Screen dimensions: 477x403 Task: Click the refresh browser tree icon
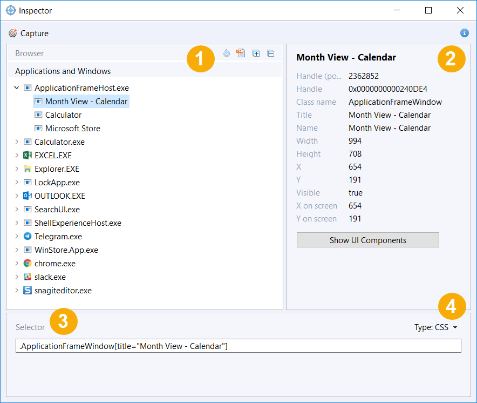(226, 53)
